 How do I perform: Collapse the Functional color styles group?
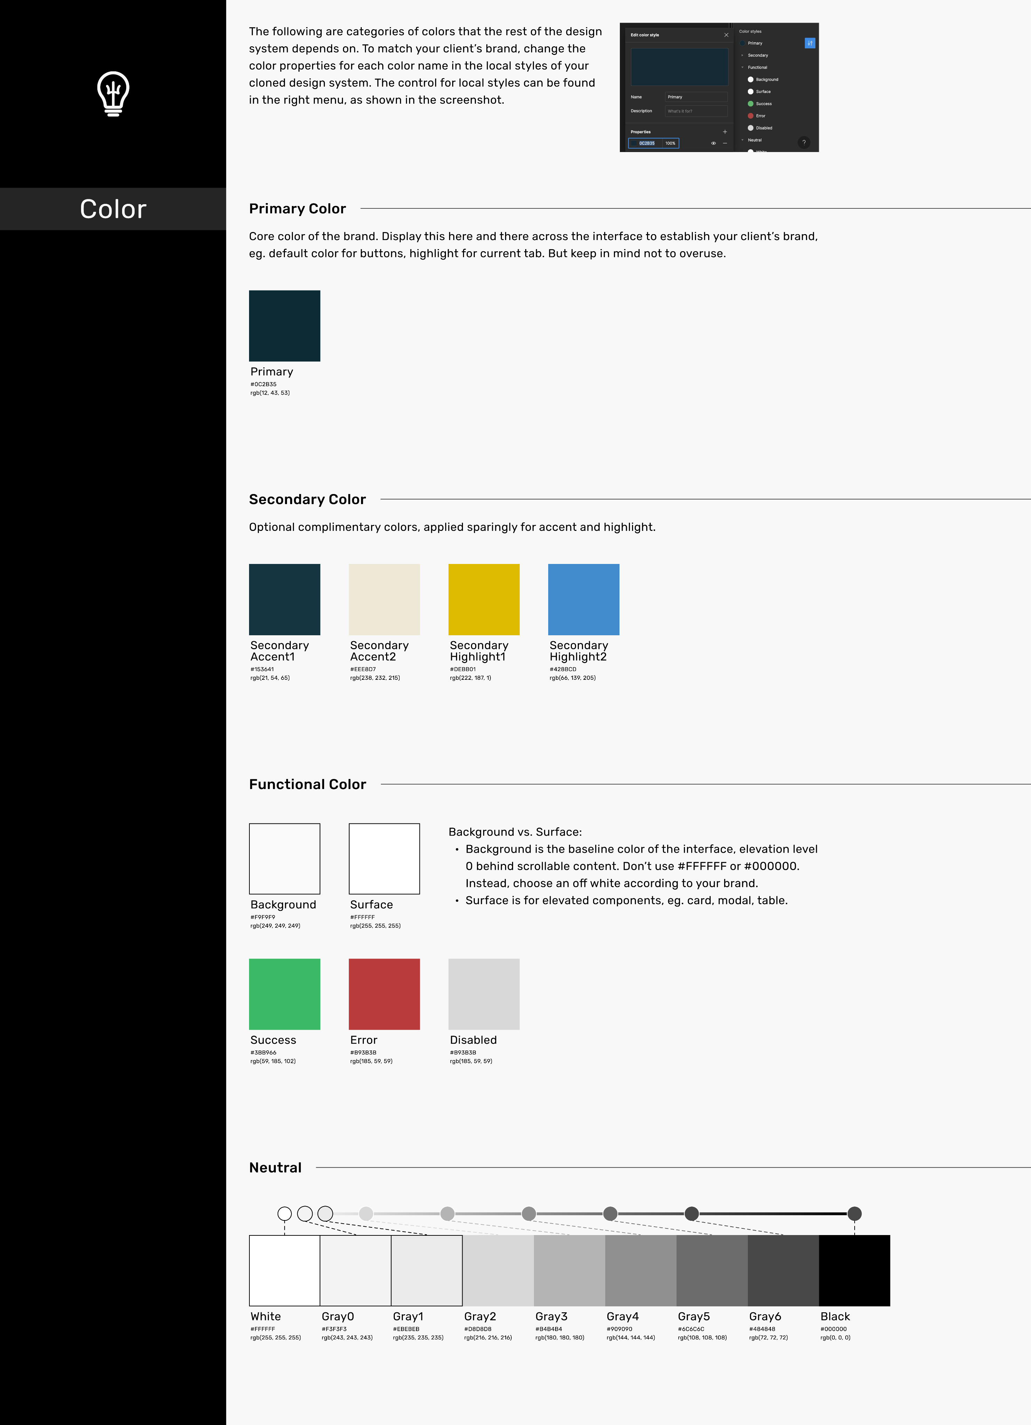coord(742,67)
